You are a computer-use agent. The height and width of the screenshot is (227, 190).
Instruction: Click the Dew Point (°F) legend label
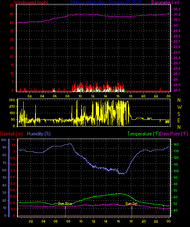tap(174, 134)
